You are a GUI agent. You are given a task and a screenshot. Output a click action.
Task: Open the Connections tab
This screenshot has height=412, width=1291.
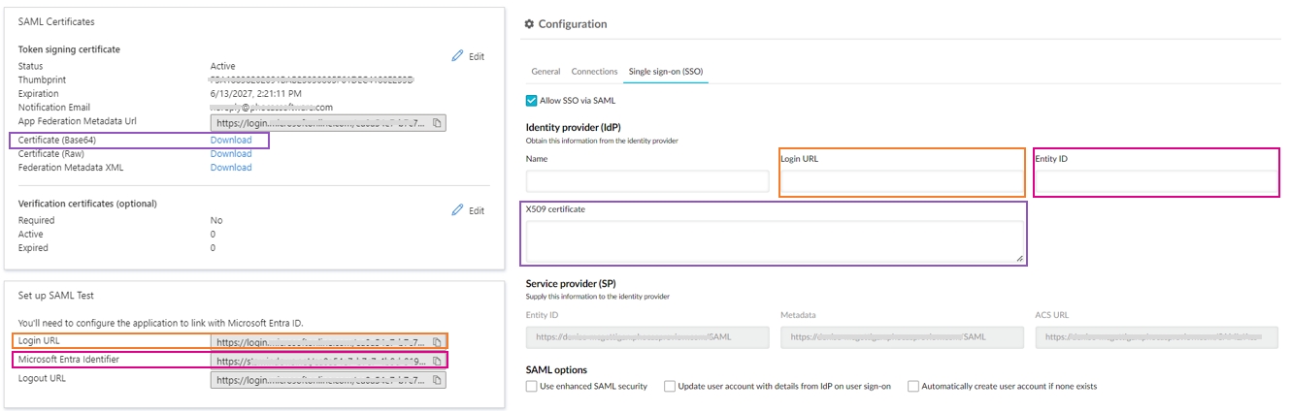coord(594,72)
